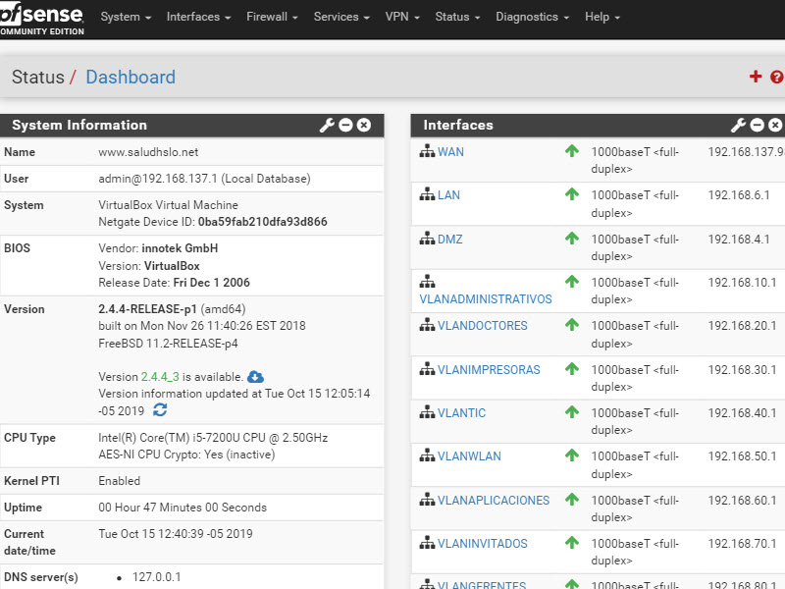Image resolution: width=785 pixels, height=589 pixels.
Task: Click the DMZ network icon
Action: tap(427, 238)
